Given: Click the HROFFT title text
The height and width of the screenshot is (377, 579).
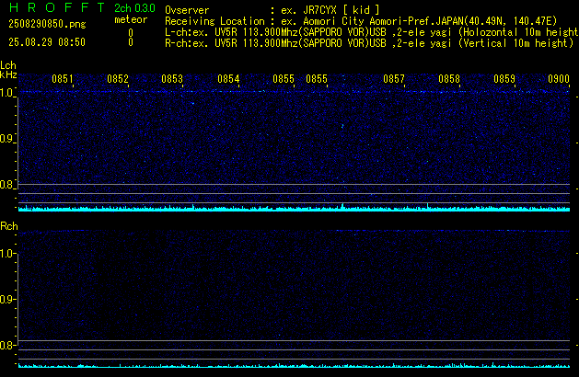Looking at the screenshot, I should click(x=57, y=7).
